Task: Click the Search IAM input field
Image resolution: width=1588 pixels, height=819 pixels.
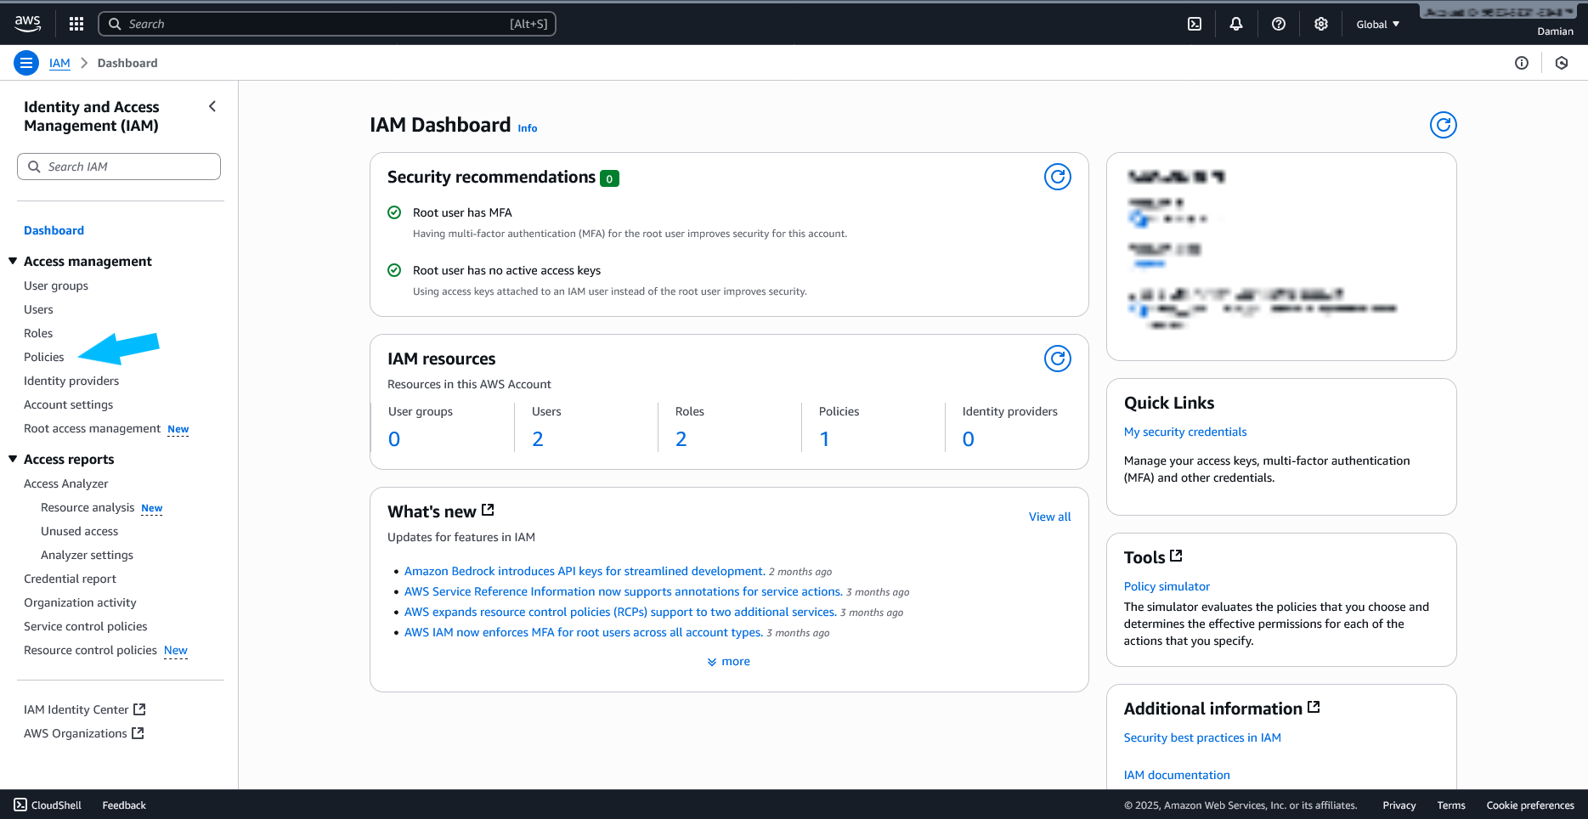Action: [119, 167]
